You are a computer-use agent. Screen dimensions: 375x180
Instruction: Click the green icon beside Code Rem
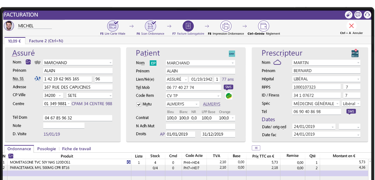[x=229, y=96]
